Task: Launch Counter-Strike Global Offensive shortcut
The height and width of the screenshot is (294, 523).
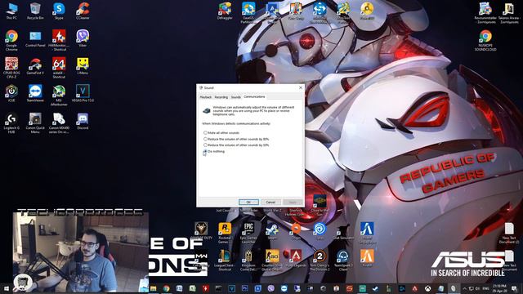Action: point(272,260)
